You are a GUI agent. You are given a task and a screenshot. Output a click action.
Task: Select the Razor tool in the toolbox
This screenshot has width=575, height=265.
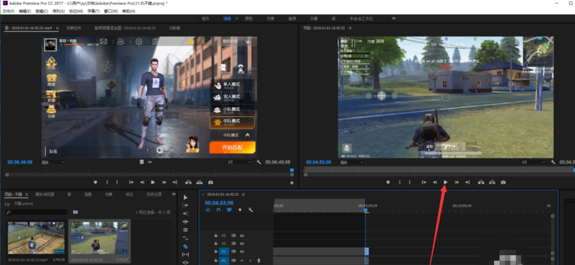(186, 247)
